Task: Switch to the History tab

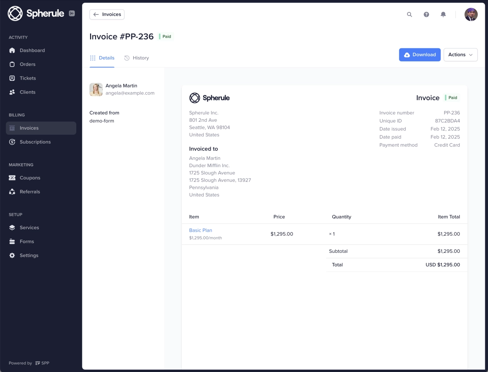Action: coord(136,58)
